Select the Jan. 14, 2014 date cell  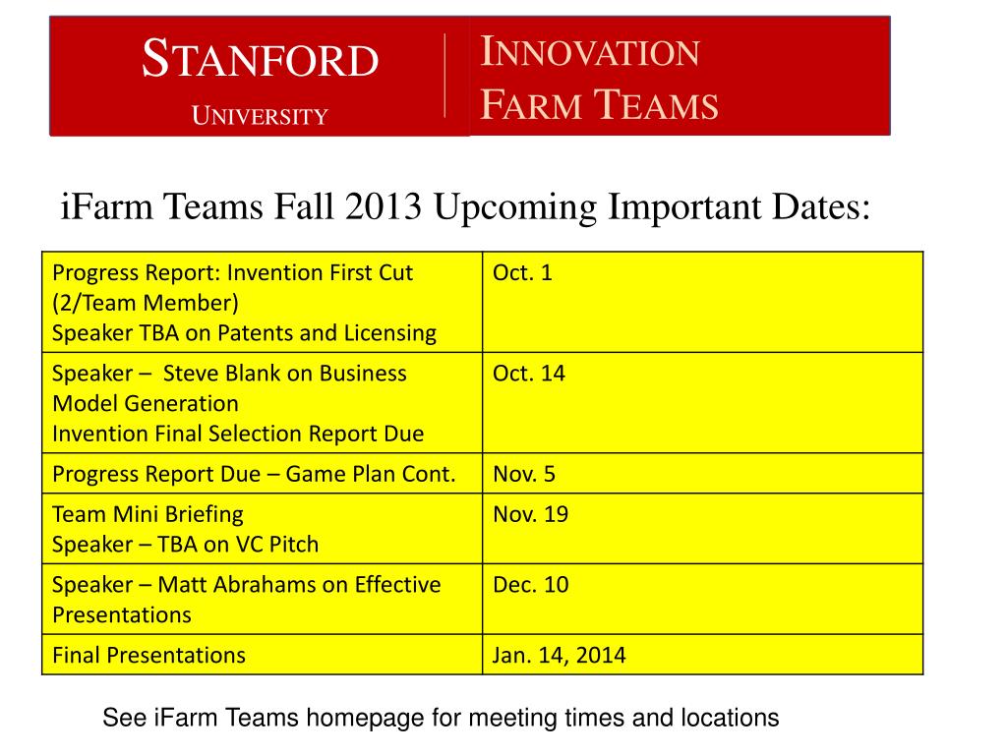coord(702,655)
